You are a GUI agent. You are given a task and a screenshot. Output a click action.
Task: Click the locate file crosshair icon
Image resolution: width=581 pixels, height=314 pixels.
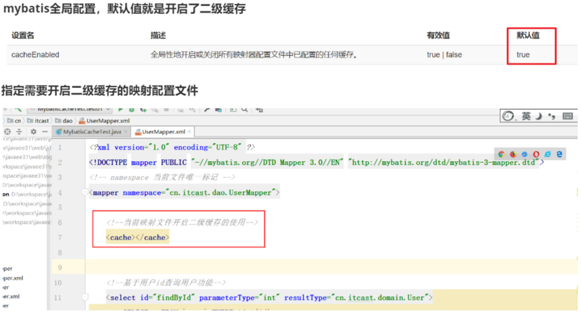7,132
